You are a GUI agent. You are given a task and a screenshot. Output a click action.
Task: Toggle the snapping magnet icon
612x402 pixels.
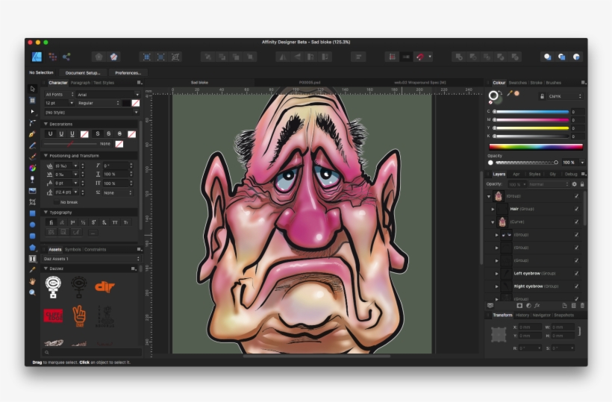[420, 57]
